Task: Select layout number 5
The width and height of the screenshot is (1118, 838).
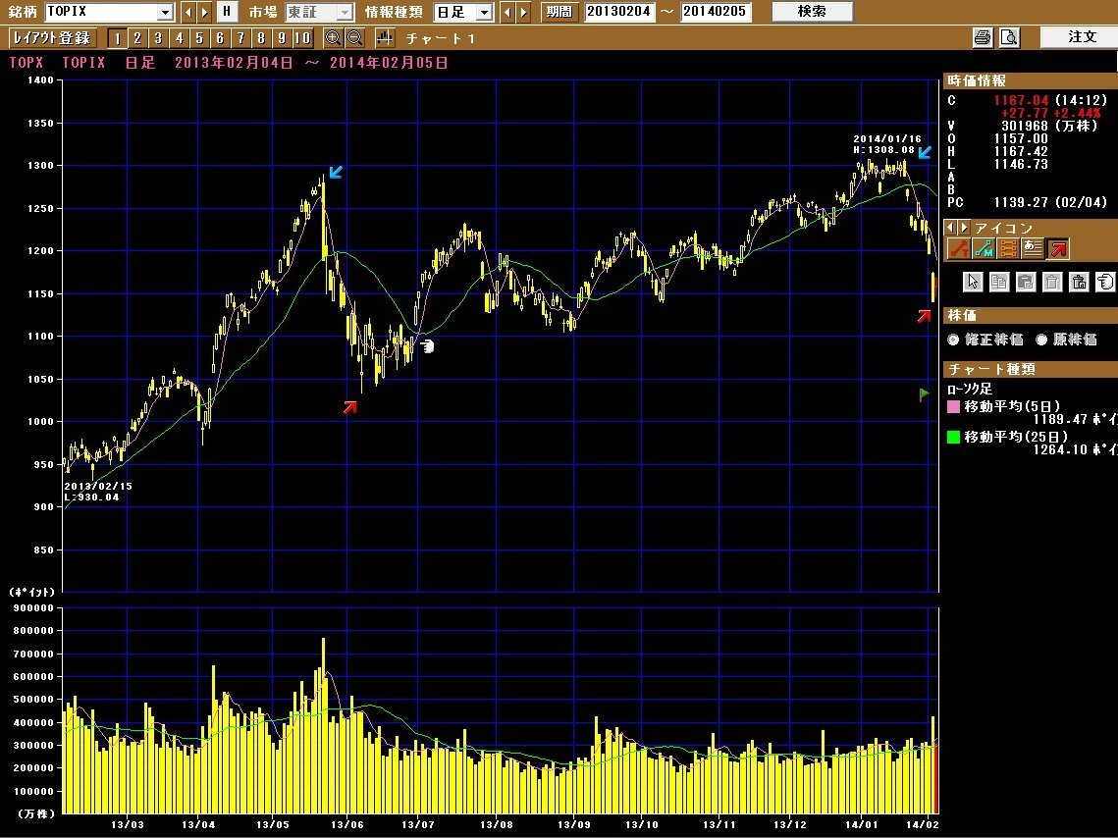Action: 199,37
